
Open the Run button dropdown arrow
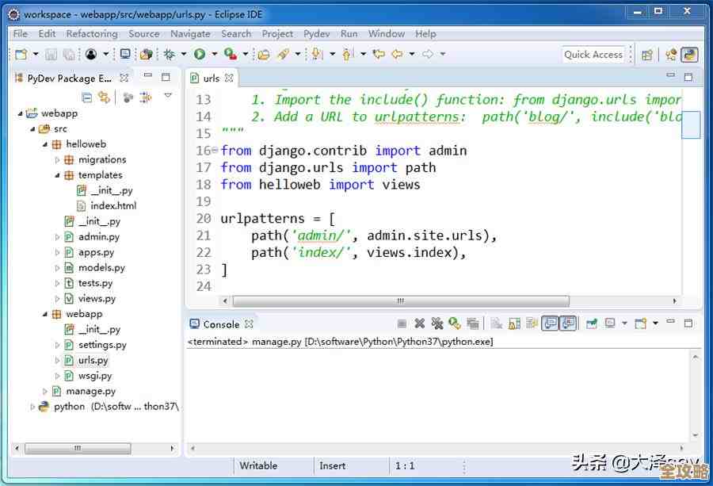[213, 54]
